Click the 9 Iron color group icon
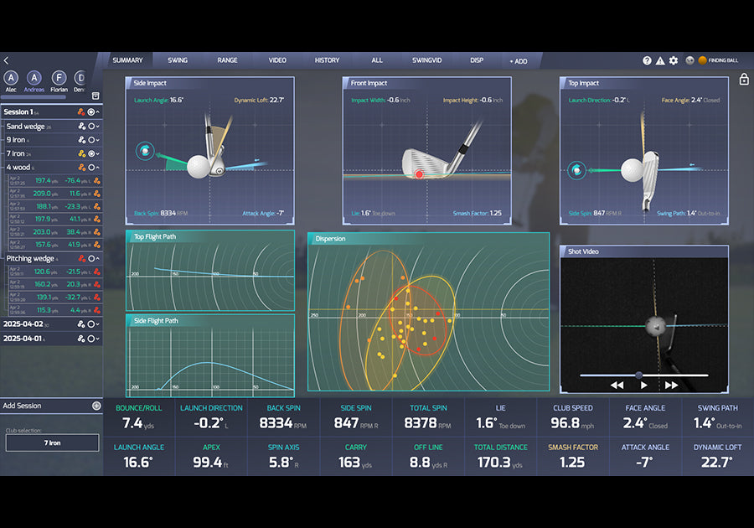This screenshot has width=754, height=528. click(x=82, y=139)
